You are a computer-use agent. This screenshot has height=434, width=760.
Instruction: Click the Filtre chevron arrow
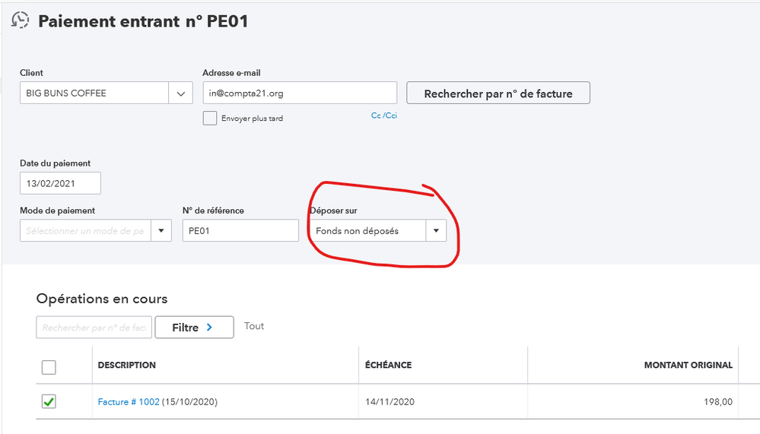point(209,328)
